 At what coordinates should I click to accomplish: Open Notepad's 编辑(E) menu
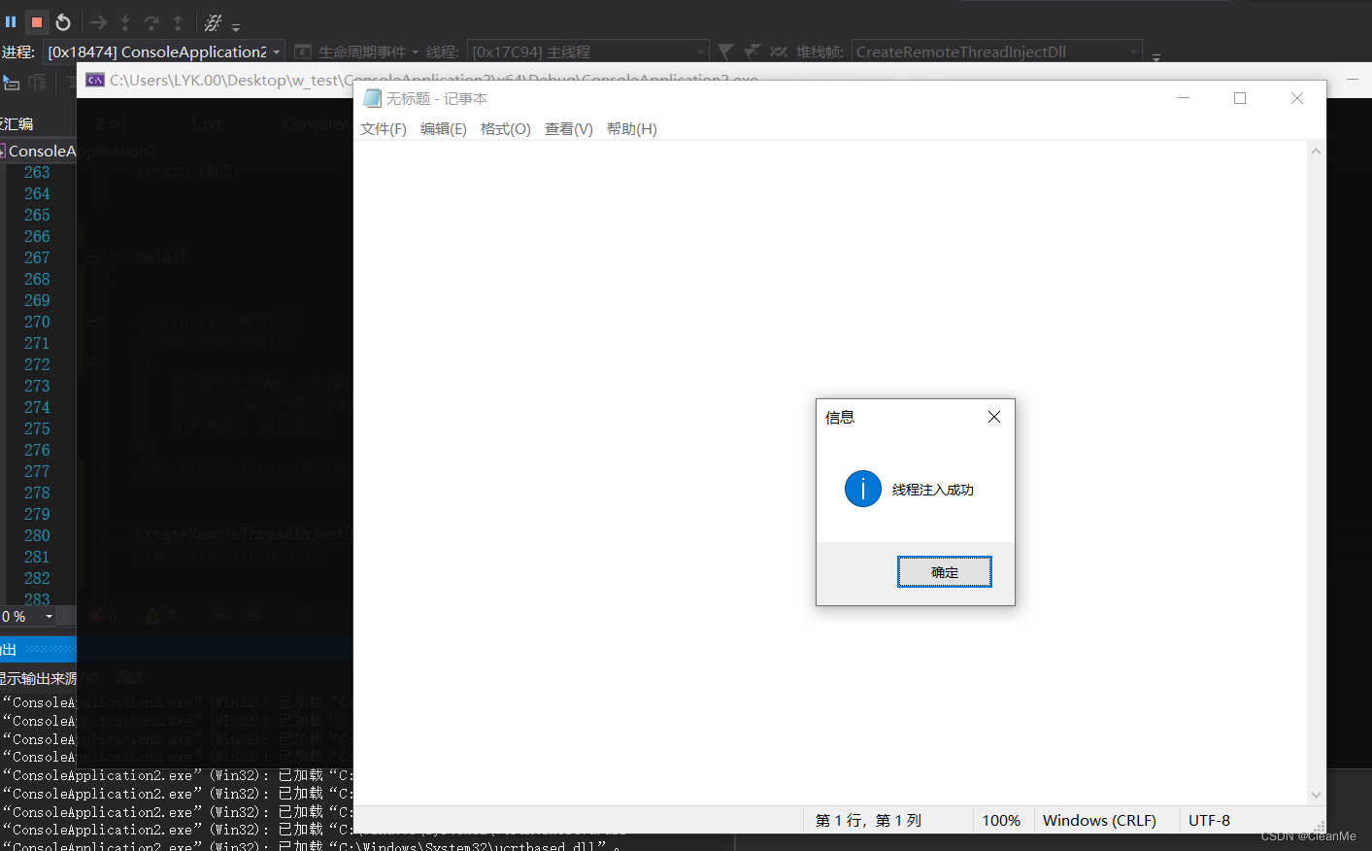[x=444, y=129]
